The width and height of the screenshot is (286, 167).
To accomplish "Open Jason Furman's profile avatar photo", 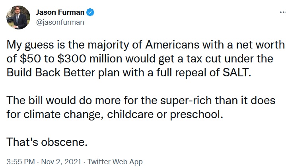I will [18, 17].
